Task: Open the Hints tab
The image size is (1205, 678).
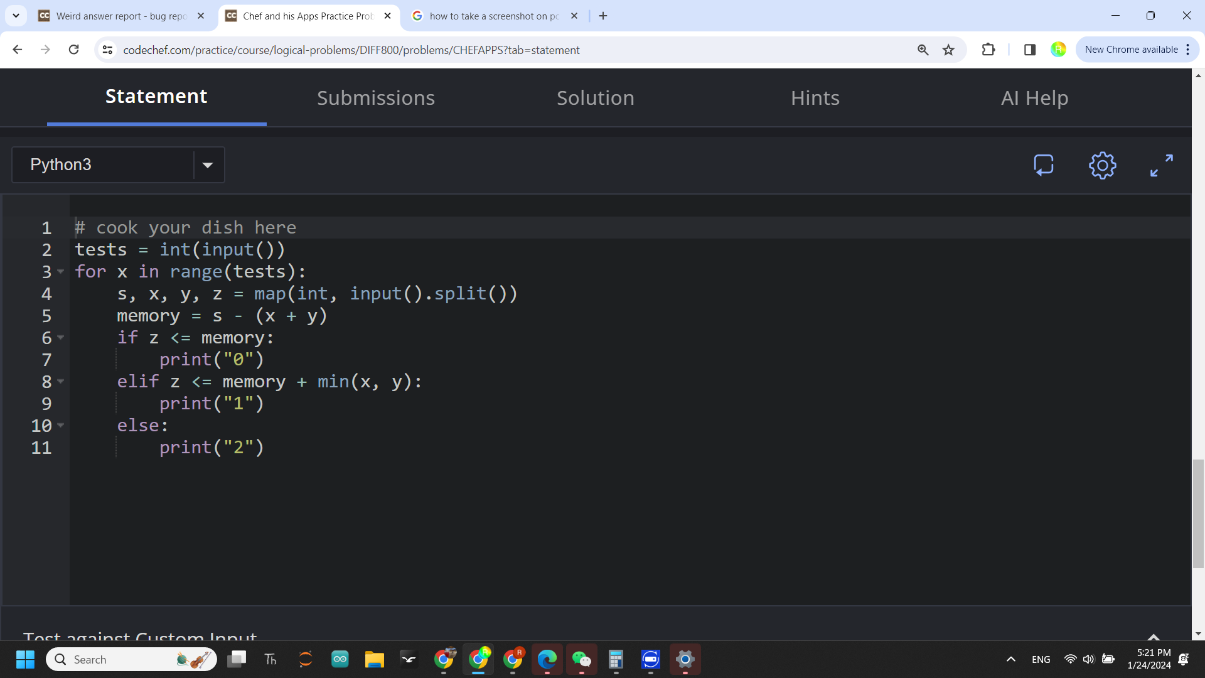Action: click(815, 98)
